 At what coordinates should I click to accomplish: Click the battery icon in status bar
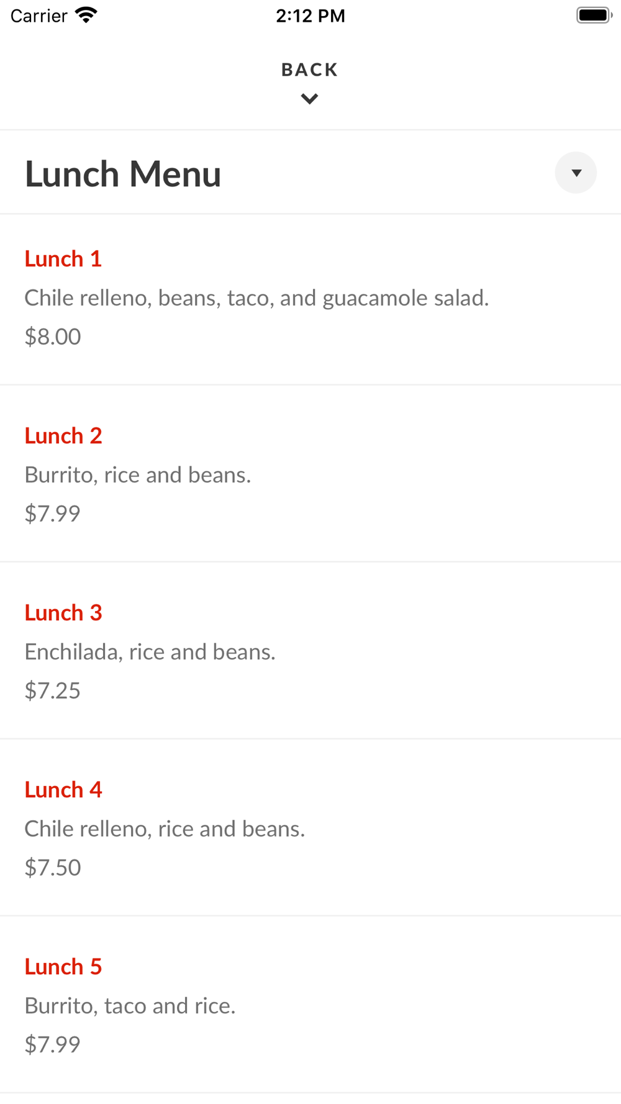point(594,15)
